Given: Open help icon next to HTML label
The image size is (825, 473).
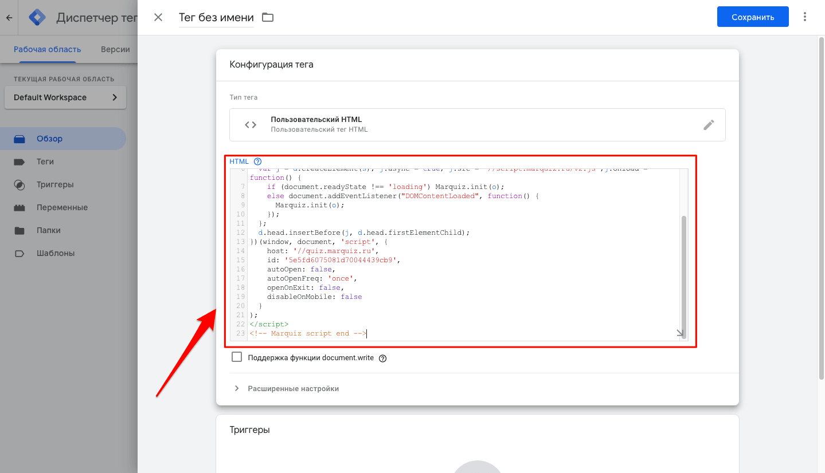Looking at the screenshot, I should coord(257,161).
